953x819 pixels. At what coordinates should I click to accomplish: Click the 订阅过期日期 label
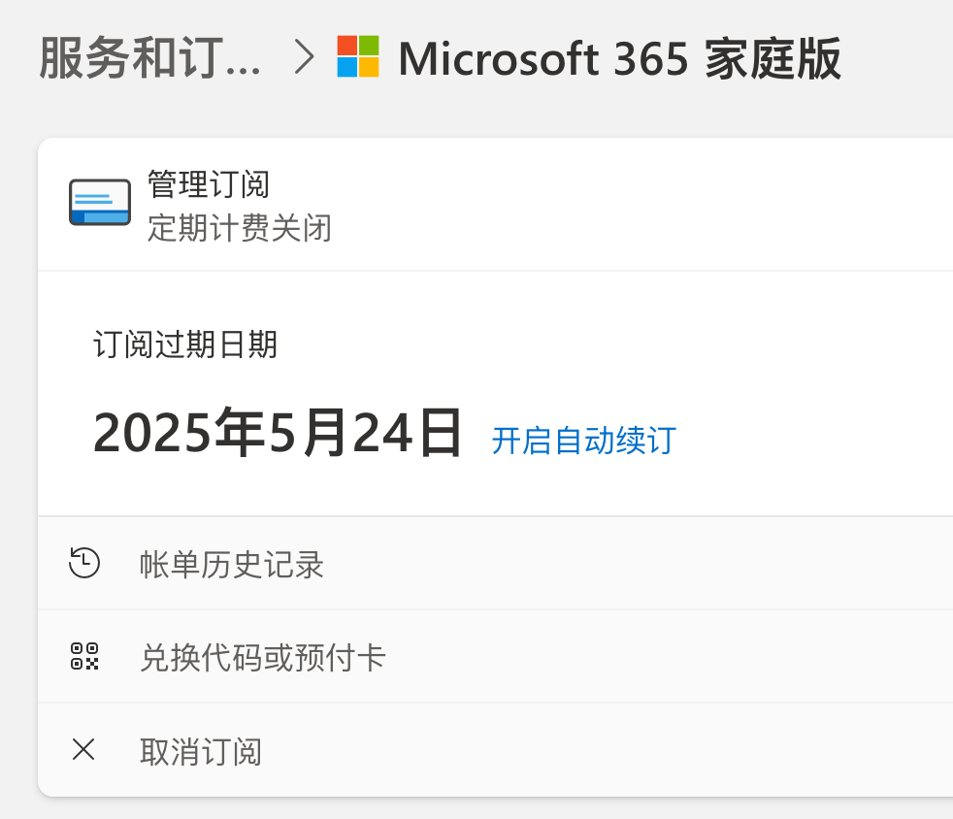tap(185, 344)
